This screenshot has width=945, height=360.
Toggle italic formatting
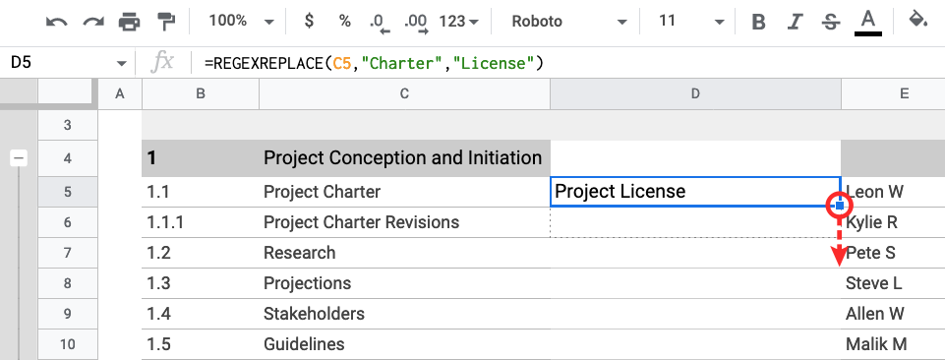tap(796, 23)
